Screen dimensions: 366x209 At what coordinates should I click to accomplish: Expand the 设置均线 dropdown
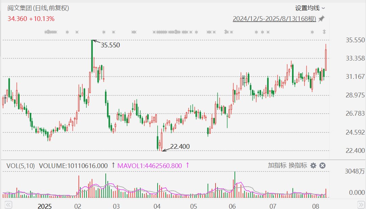[x=310, y=8]
